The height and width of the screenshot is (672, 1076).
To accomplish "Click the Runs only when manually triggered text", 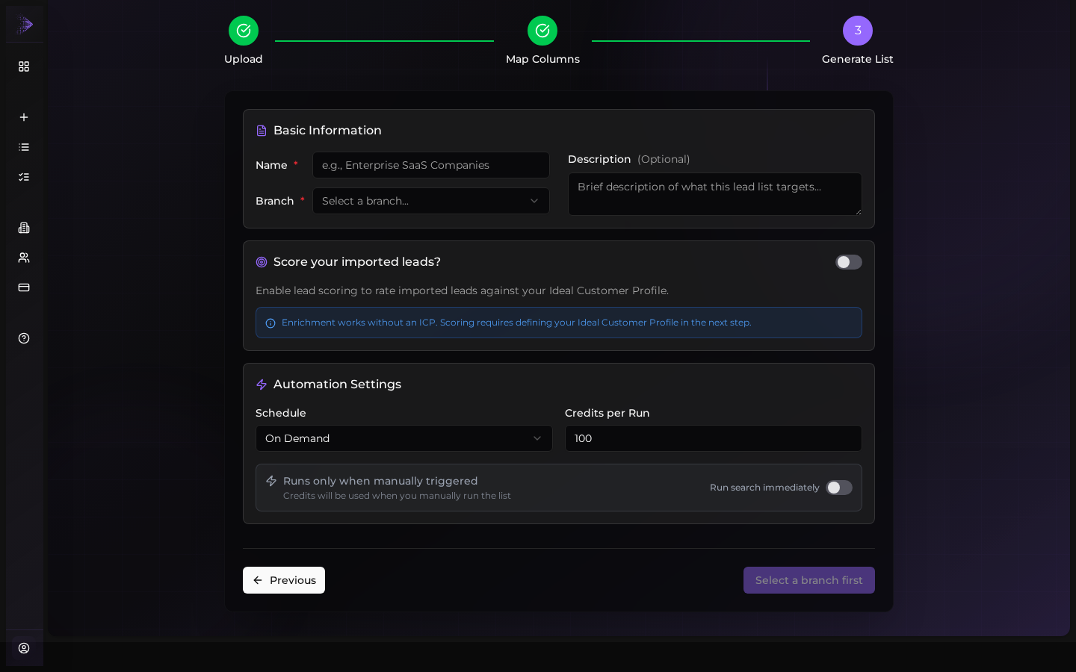I will [380, 481].
